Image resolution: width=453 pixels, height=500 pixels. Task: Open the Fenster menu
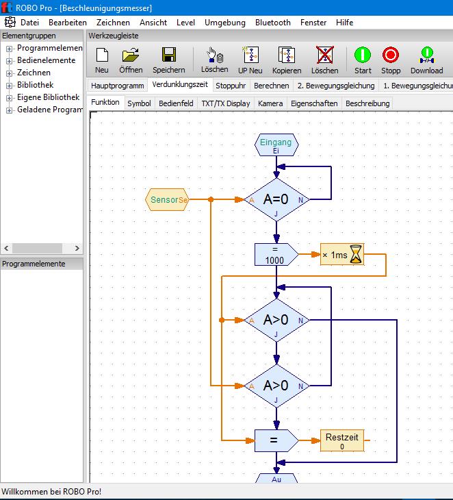tap(313, 23)
